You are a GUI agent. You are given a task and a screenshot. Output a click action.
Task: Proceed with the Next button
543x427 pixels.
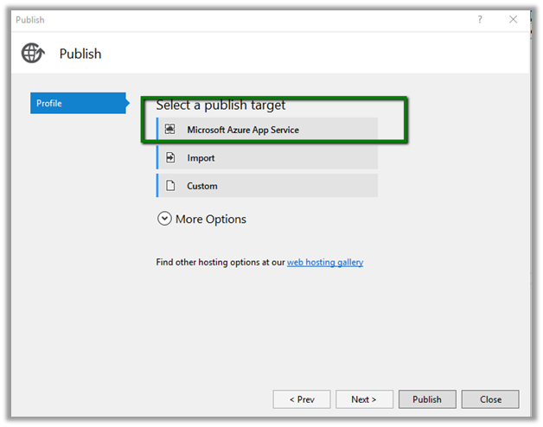point(364,399)
